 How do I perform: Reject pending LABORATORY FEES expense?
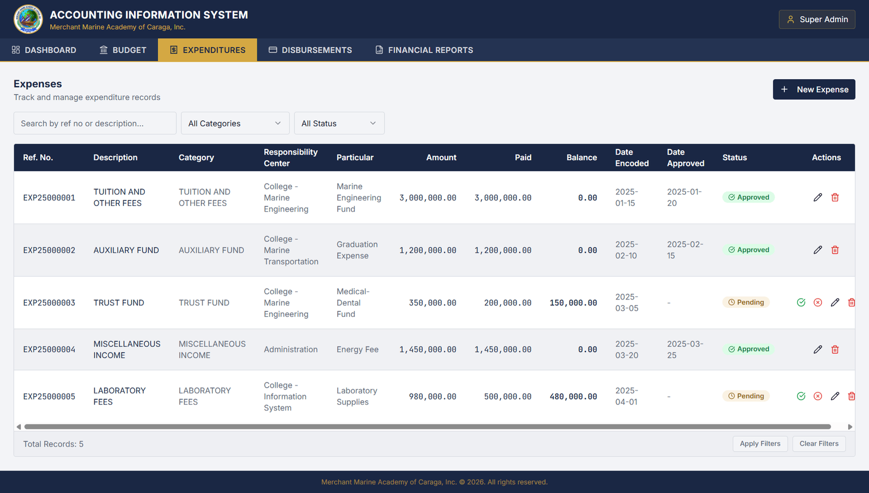tap(818, 396)
